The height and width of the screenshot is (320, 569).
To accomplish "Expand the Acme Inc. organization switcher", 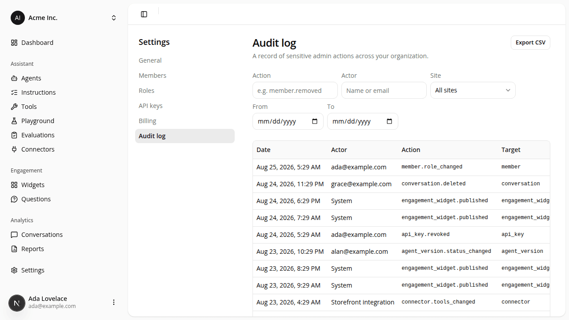I will [x=64, y=18].
